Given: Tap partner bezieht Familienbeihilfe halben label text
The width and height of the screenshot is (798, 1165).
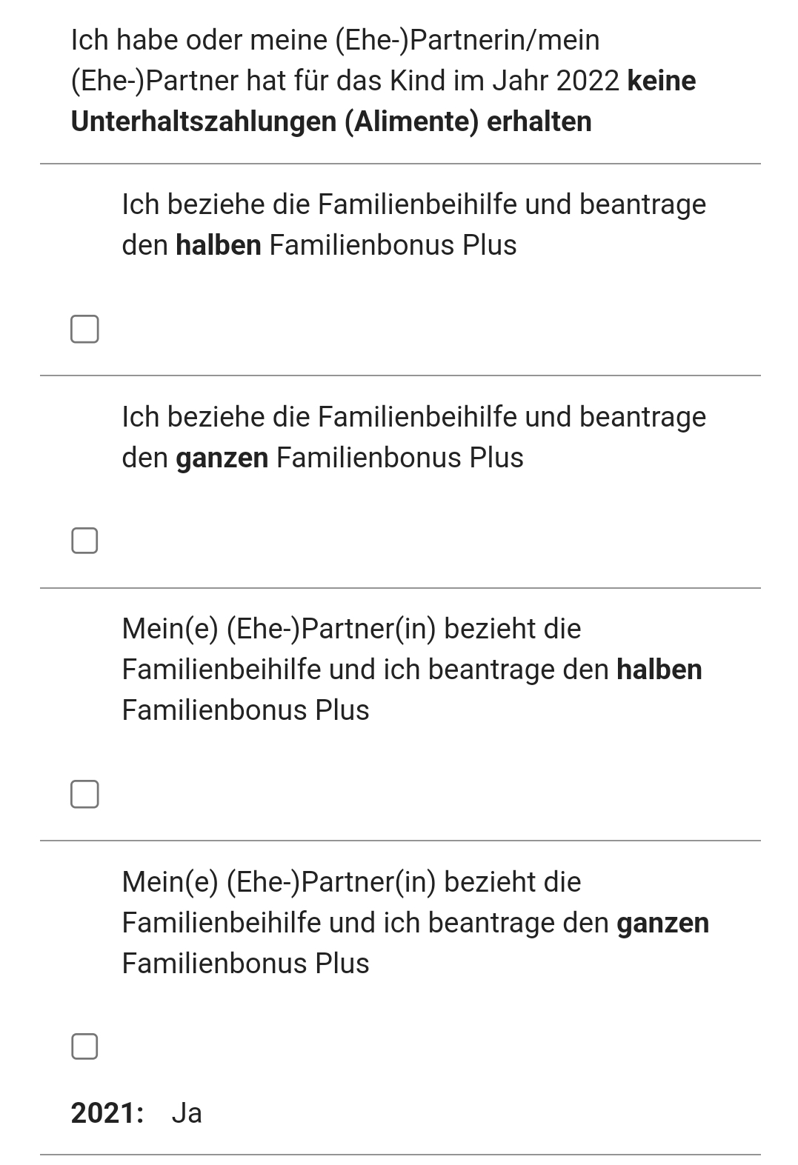Looking at the screenshot, I should click(x=412, y=669).
